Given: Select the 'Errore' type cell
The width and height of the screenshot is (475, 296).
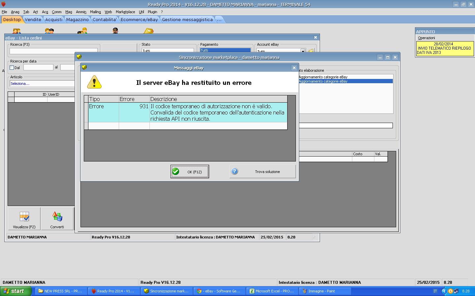Looking at the screenshot, I should click(104, 112).
